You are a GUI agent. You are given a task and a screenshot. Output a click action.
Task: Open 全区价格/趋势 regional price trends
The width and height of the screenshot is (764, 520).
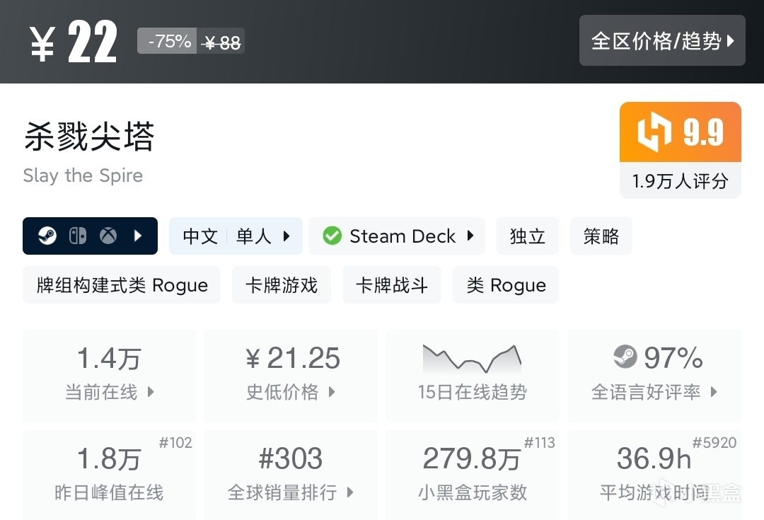pos(662,41)
